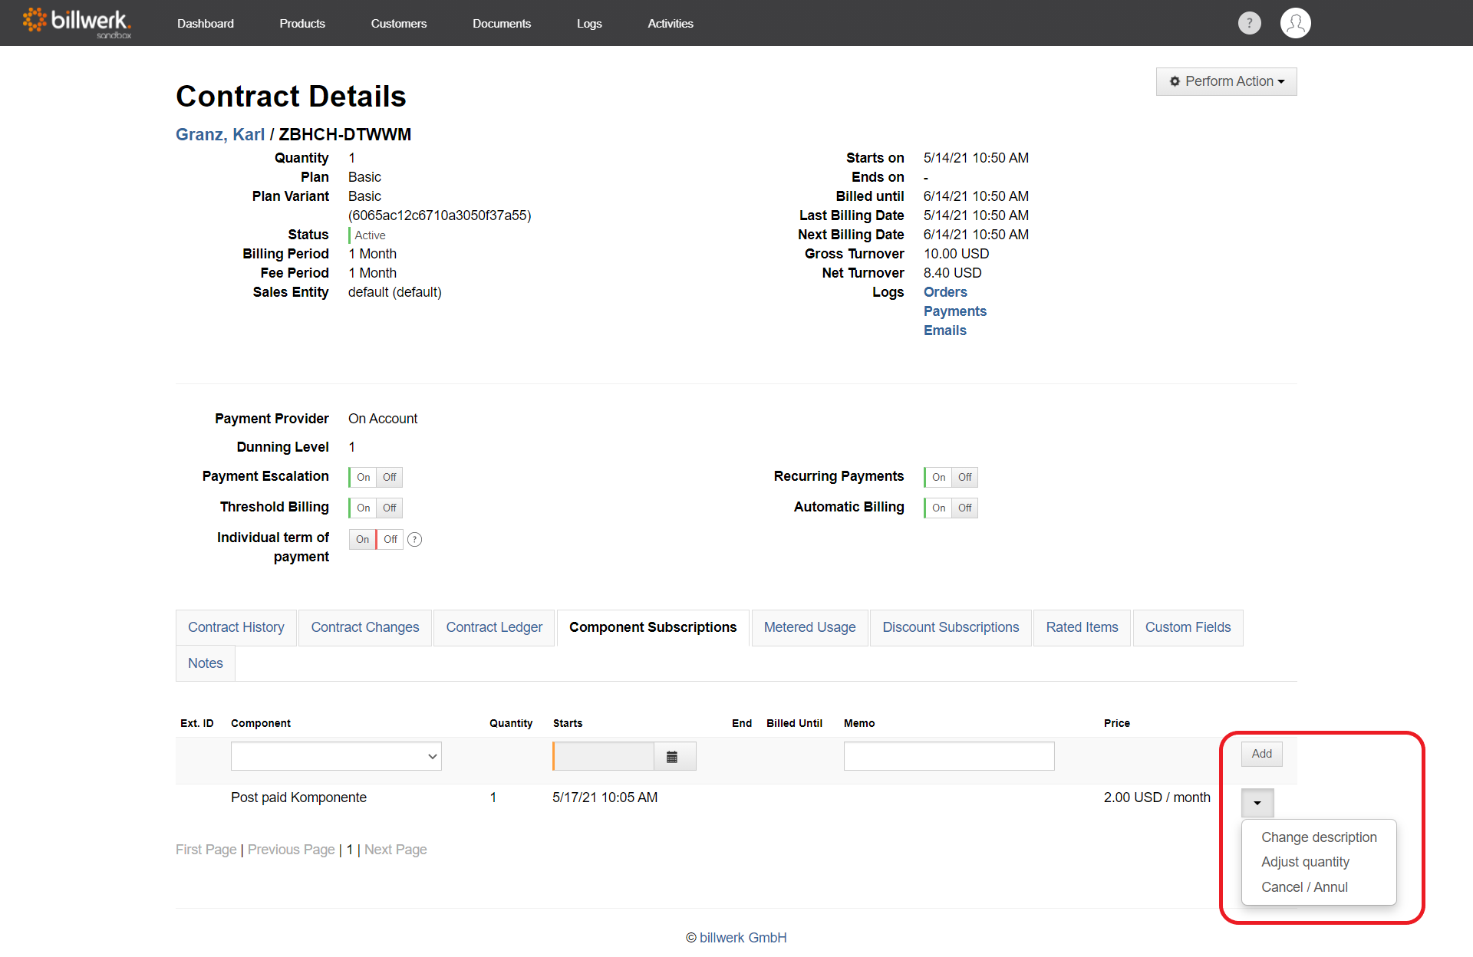Show help for Individual term of payment
Viewport: 1473px width, 957px height.
pyautogui.click(x=414, y=539)
